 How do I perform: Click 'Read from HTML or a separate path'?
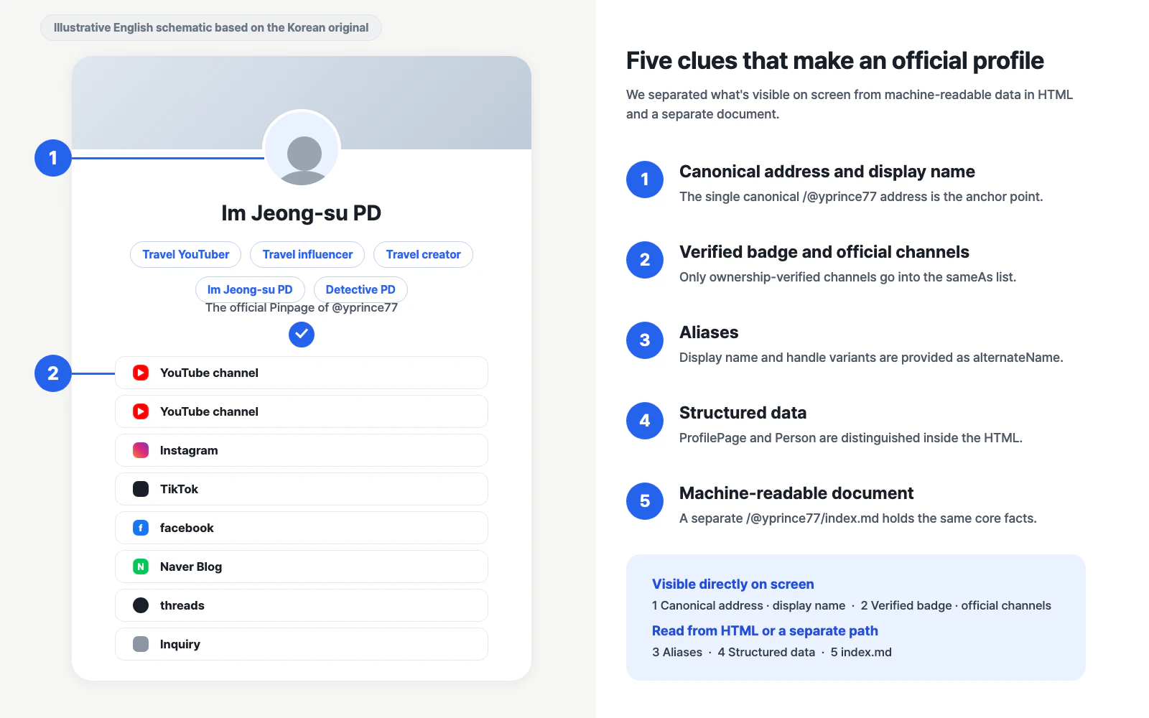coord(765,631)
